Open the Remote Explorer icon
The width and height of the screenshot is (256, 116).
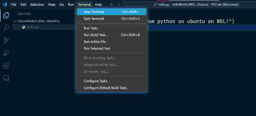(x=6, y=78)
